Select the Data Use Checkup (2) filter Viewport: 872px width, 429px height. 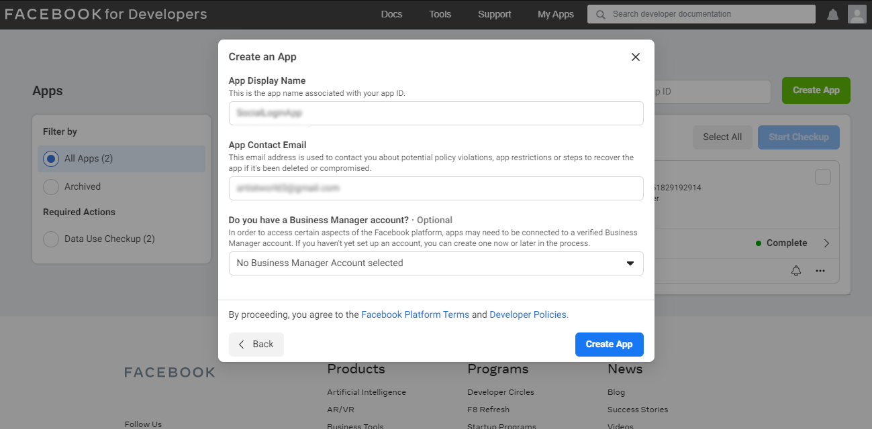[x=99, y=239]
